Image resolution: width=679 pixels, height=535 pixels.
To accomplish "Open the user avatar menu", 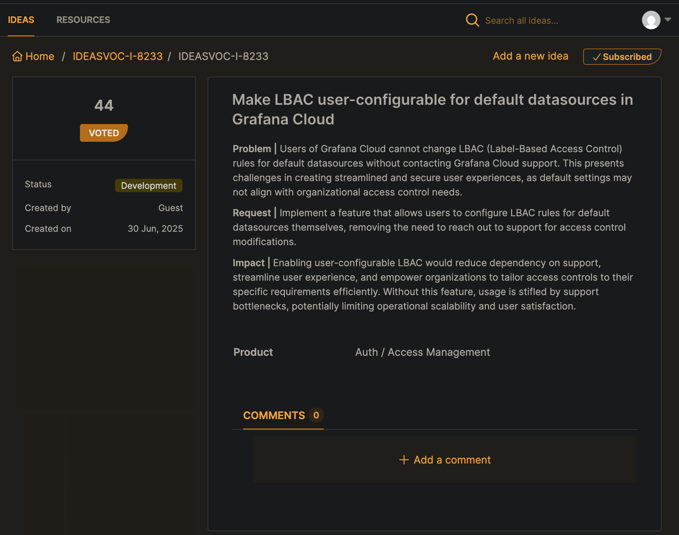I will tap(651, 20).
